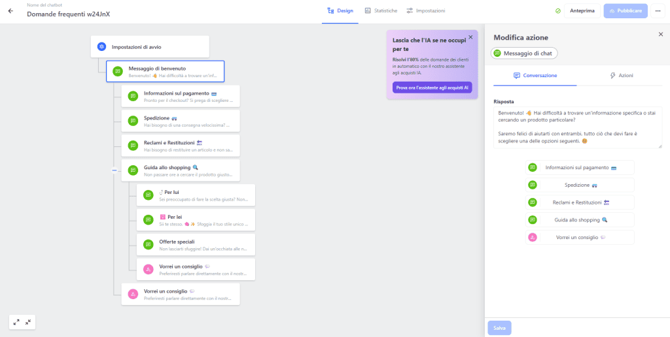
Task: Select the Per lui node
Action: (196, 195)
